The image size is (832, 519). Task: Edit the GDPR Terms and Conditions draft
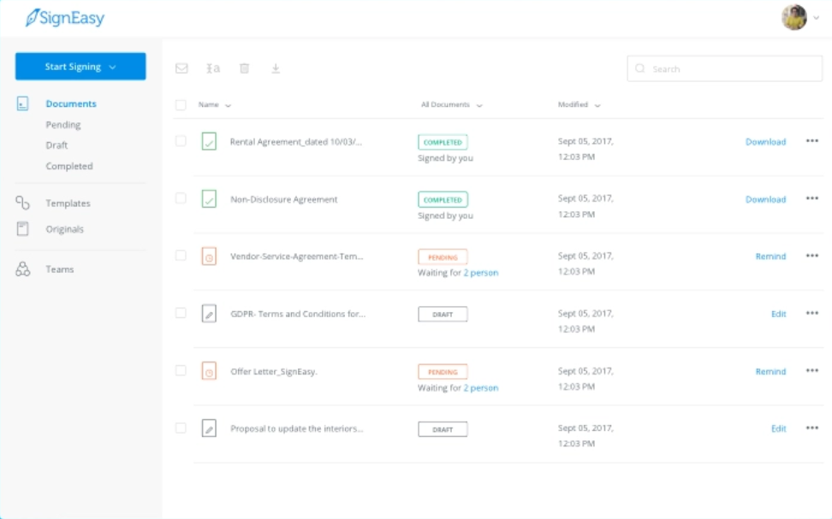pos(778,314)
